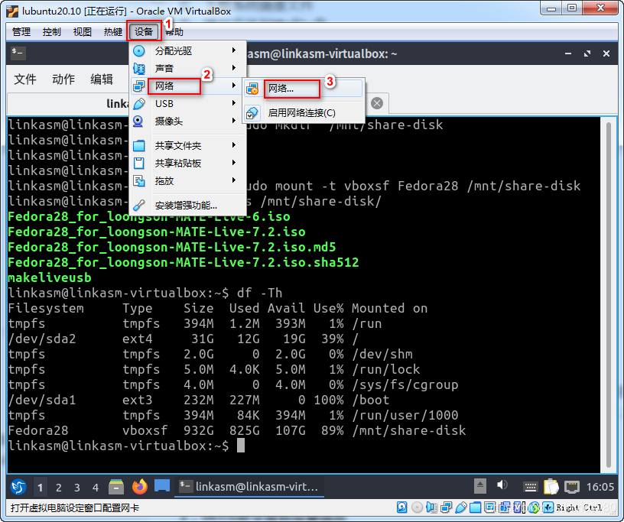Click the webcam icon beside 摄像头

click(138, 121)
